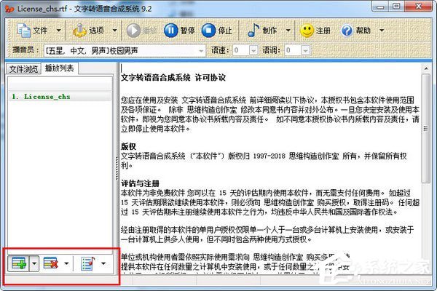Image resolution: width=437 pixels, height=291 pixels.
Task: Expand the 文件 dropdown arrow
Action: coord(58,30)
